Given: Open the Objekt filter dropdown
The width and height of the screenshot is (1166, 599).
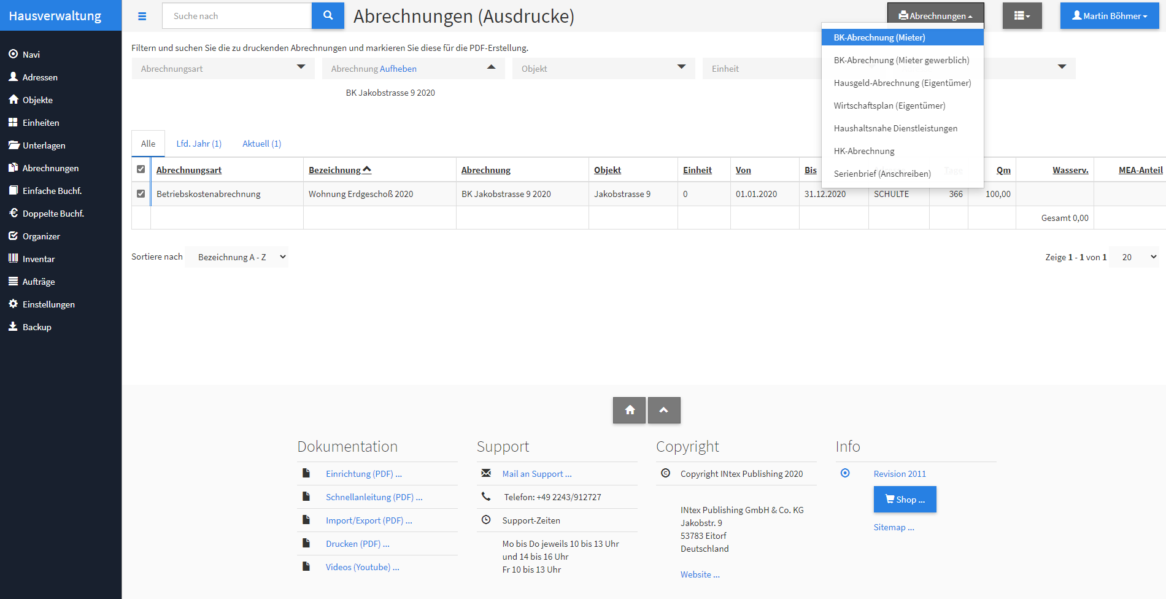Looking at the screenshot, I should click(x=603, y=68).
